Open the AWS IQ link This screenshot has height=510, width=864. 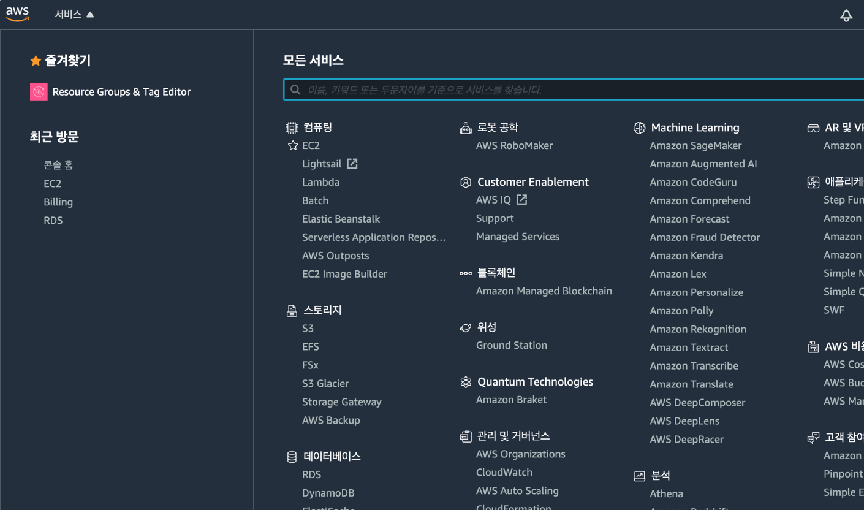(x=493, y=200)
